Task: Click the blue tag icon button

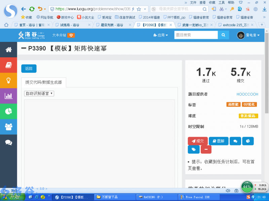Action: pyautogui.click(x=193, y=149)
